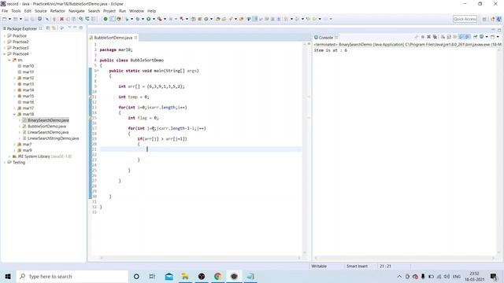Click the New toolbar icon
This screenshot has width=504, height=283.
point(5,19)
